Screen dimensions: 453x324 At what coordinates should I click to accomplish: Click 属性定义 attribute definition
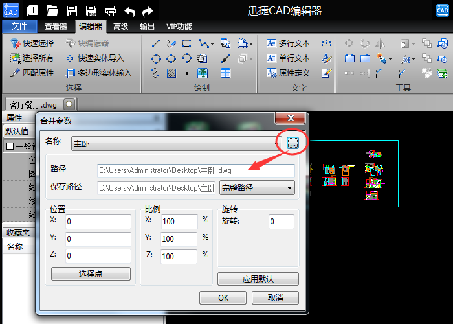click(289, 73)
